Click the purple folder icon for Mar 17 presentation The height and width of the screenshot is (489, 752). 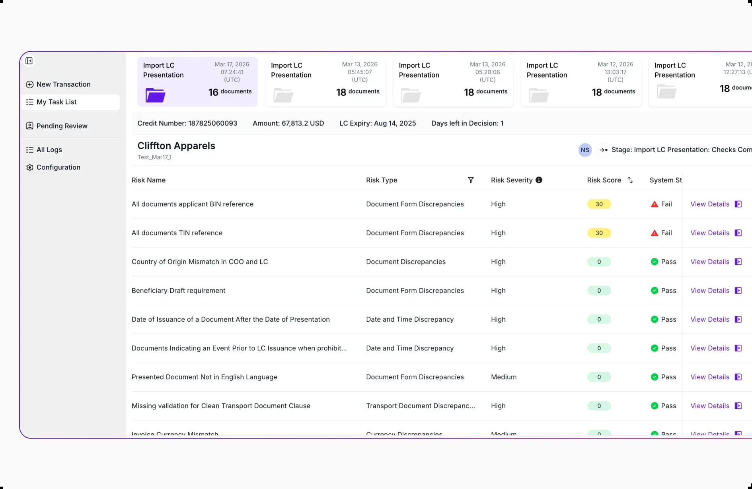(x=155, y=95)
